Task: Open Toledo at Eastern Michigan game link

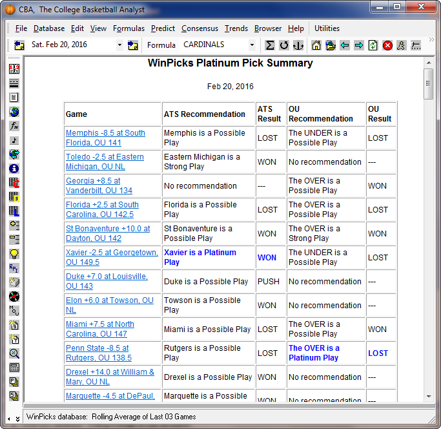Action: tap(105, 162)
